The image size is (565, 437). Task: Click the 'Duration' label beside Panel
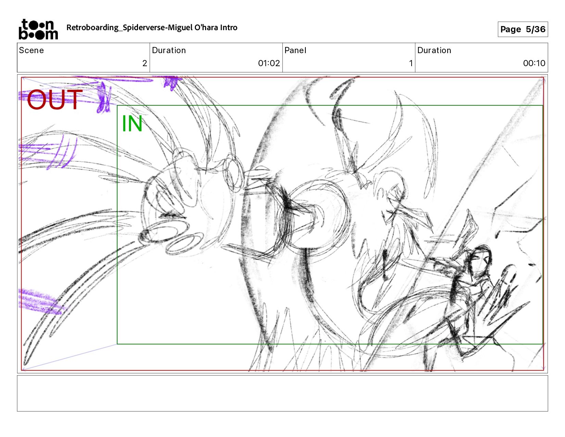tap(434, 50)
